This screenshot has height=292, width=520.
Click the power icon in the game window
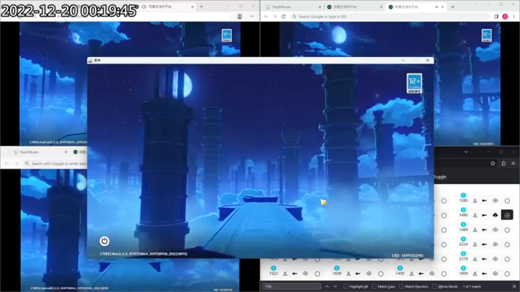104,241
